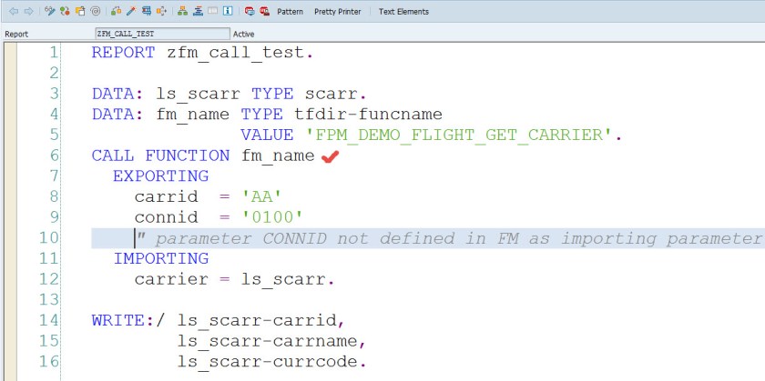This screenshot has height=381, width=765.
Task: Show the navigation window icon
Action: click(x=198, y=11)
